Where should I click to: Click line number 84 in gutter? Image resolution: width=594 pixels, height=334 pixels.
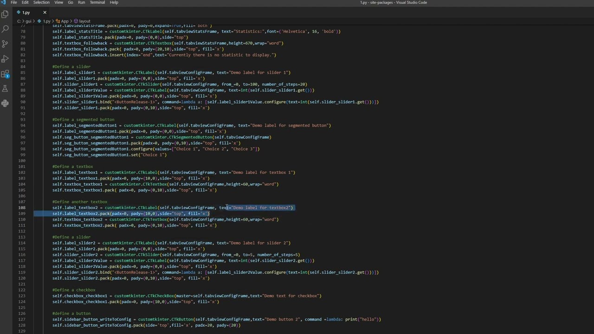(x=23, y=66)
